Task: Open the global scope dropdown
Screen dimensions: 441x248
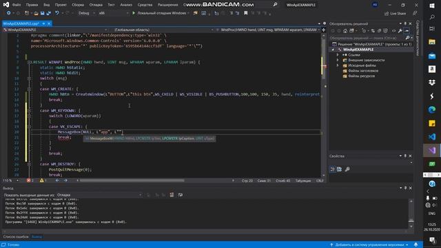Action: click(x=163, y=30)
